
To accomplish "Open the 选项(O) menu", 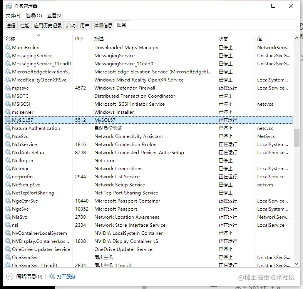I will pos(33,16).
